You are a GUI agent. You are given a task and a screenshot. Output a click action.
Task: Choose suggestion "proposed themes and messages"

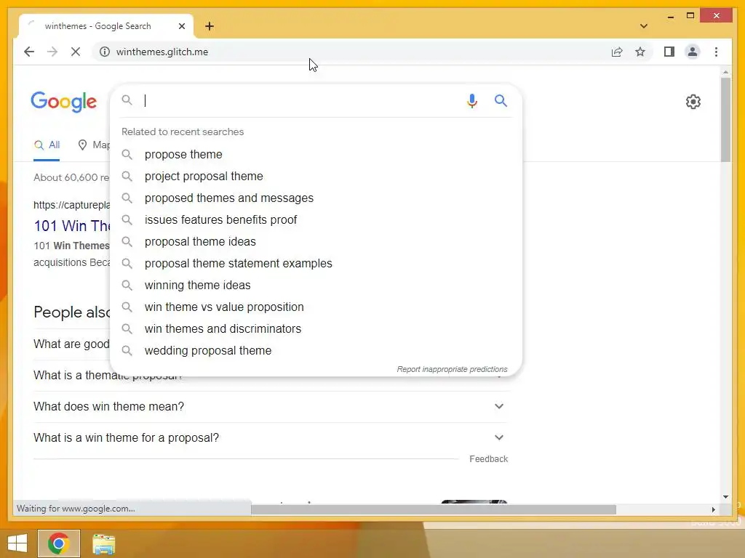(x=316, y=198)
